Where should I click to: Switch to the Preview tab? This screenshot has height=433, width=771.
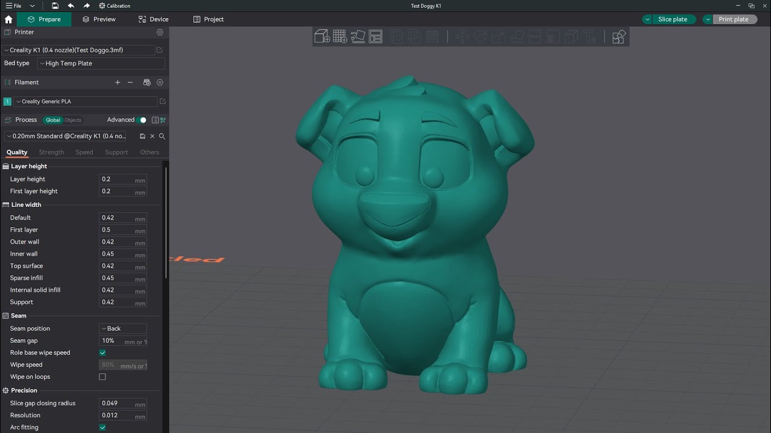click(x=99, y=19)
